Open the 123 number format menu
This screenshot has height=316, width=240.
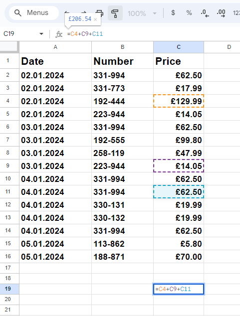[x=237, y=13]
